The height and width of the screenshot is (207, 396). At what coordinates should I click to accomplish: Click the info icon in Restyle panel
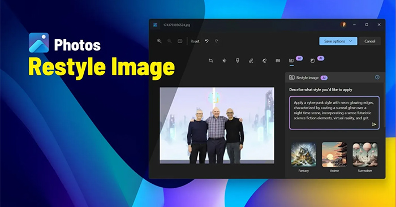(x=377, y=77)
